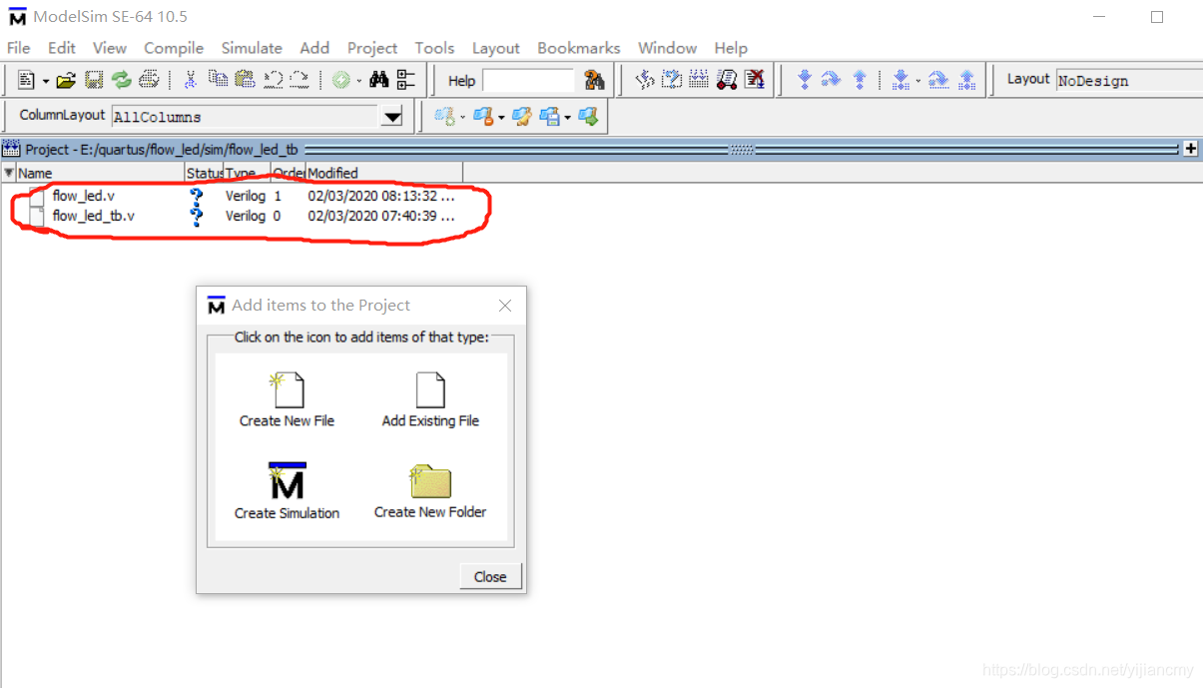Click Create New Folder in dialog
Screen dimensions: 1203x688
tap(430, 492)
